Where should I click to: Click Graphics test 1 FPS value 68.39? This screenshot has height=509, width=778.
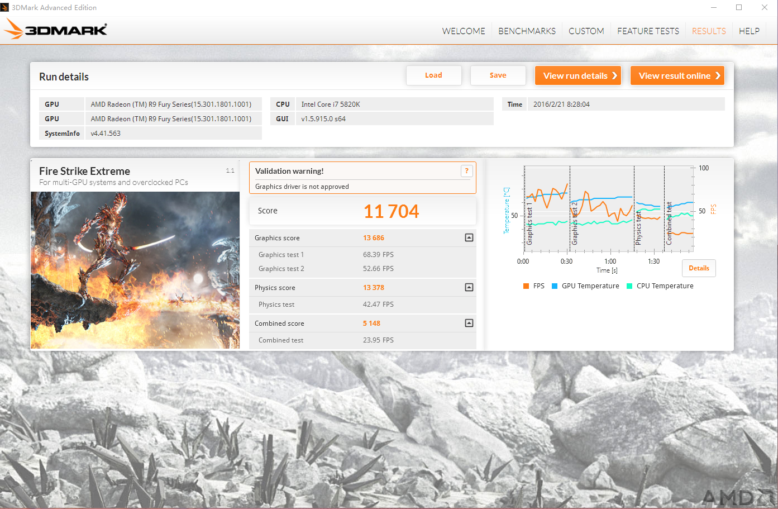378,255
